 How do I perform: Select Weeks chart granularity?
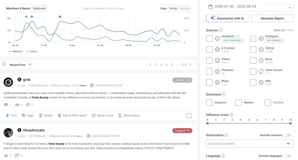click(x=173, y=8)
